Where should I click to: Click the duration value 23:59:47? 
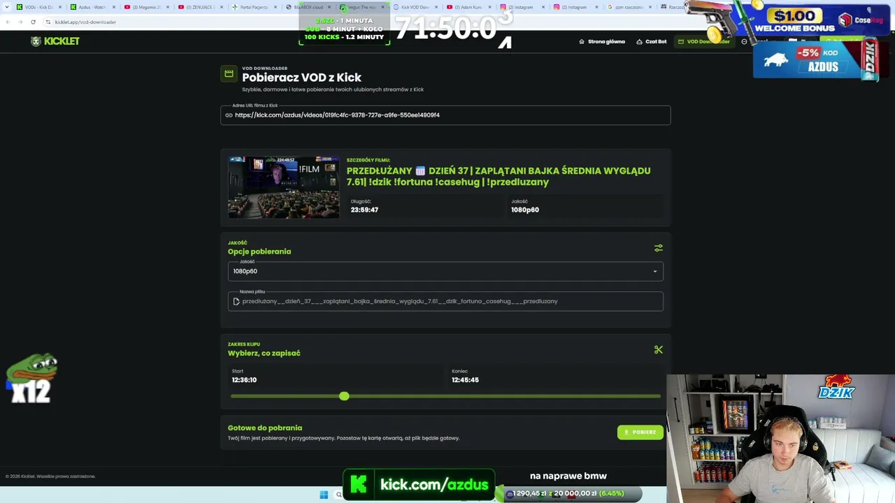point(364,210)
